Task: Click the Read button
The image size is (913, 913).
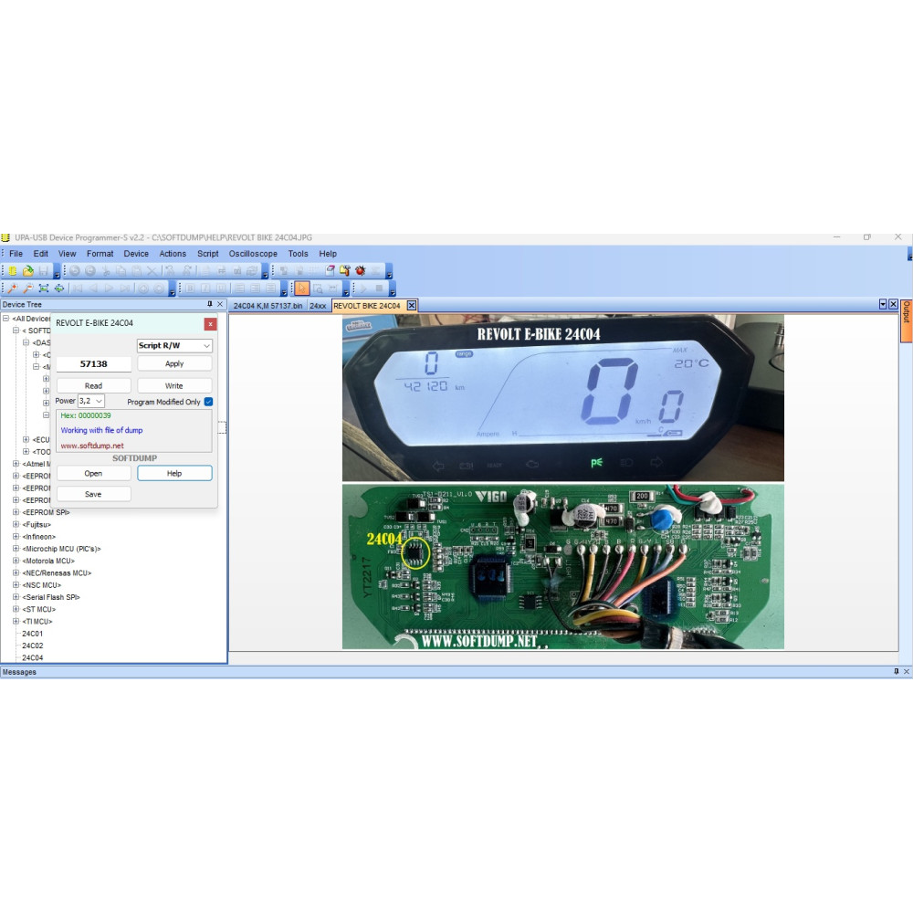Action: (93, 385)
